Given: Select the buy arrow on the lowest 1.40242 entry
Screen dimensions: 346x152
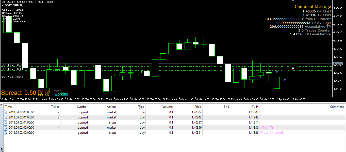Looking at the screenshot, I should click(285, 80).
